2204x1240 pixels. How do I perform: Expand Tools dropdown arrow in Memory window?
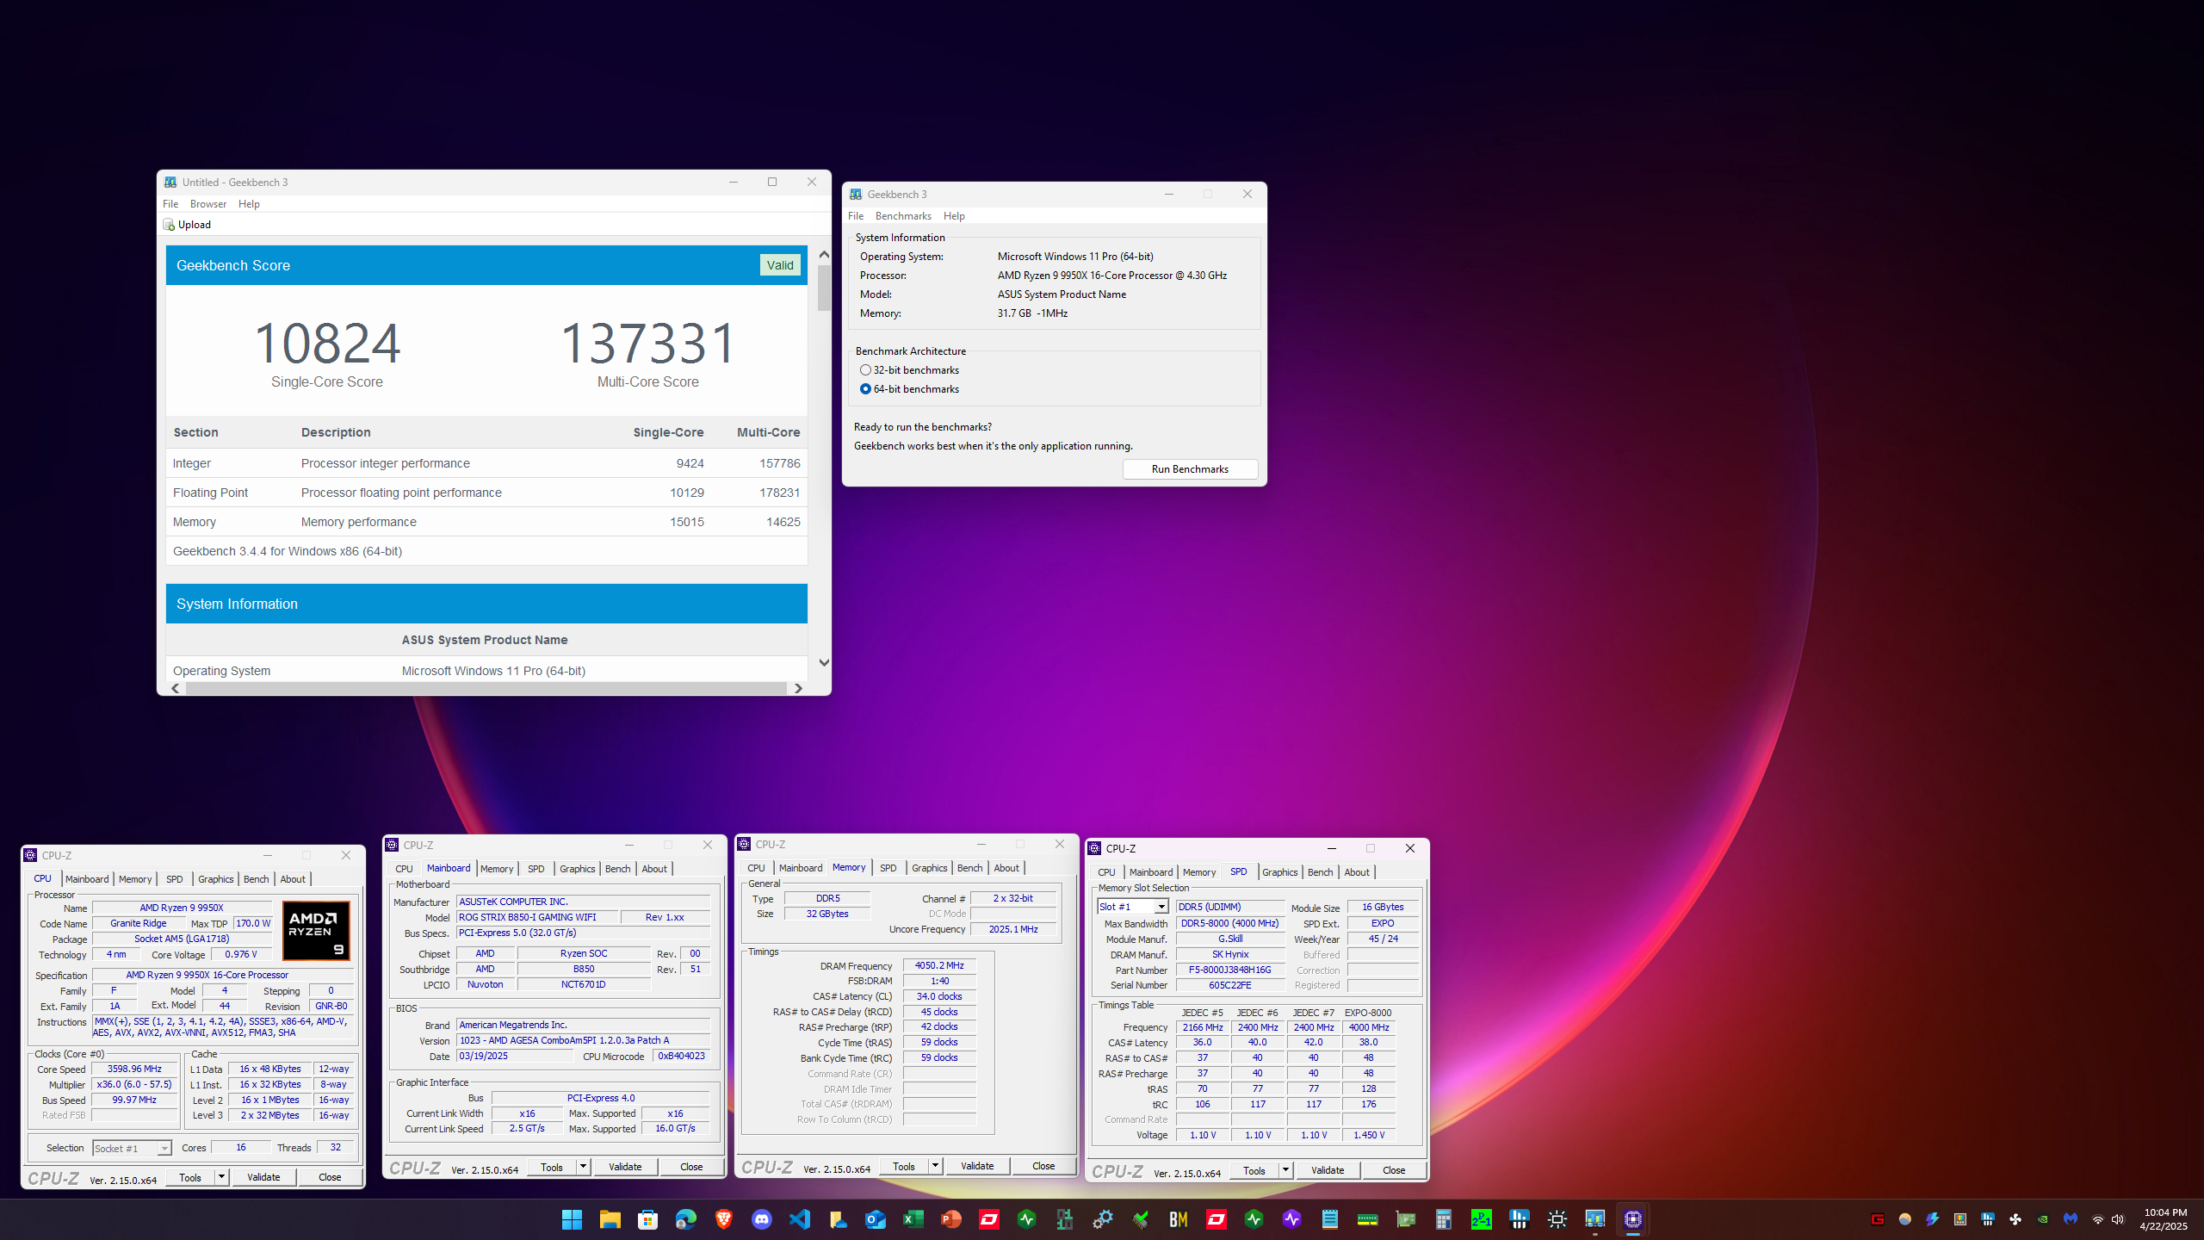click(935, 1166)
